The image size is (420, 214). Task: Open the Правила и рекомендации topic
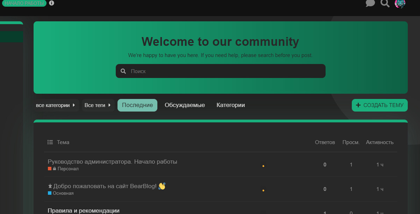coord(84,211)
